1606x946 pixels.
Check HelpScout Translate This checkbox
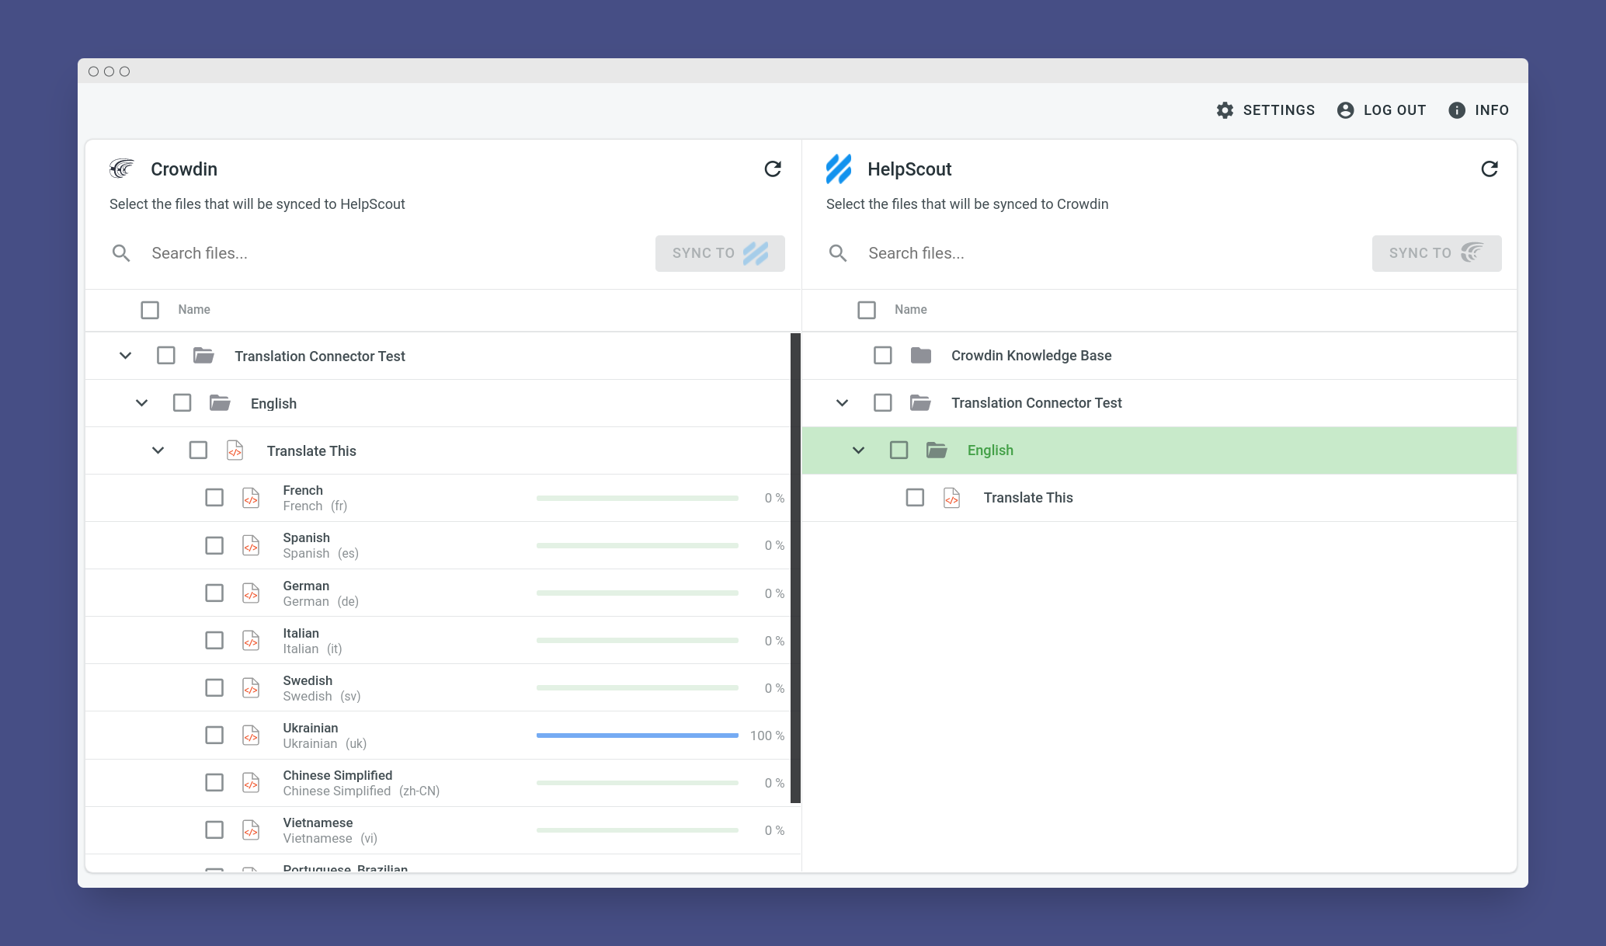click(x=915, y=498)
